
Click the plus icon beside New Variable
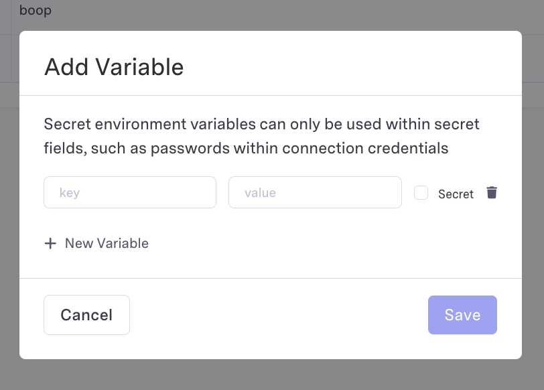coord(50,243)
